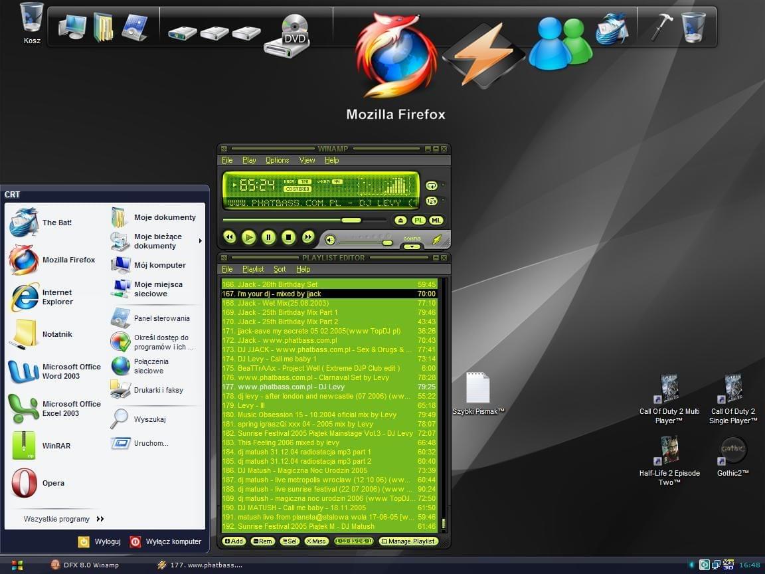Mute Winamp via the speaker icon
The height and width of the screenshot is (574, 765).
pyautogui.click(x=330, y=240)
